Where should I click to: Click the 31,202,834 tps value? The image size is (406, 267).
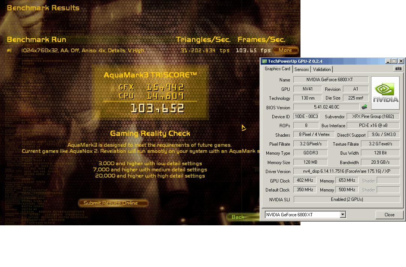click(x=205, y=50)
